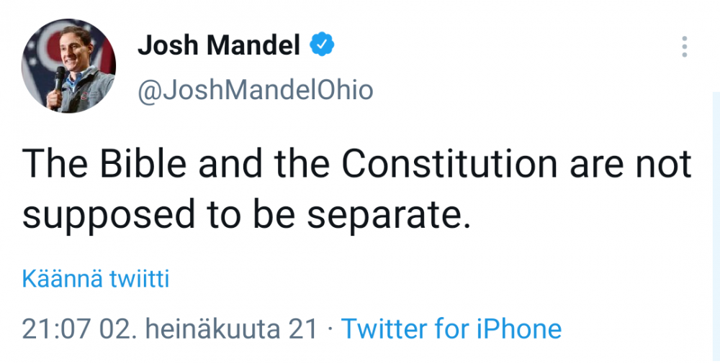Click the 21:07 tweet time

click(56, 328)
